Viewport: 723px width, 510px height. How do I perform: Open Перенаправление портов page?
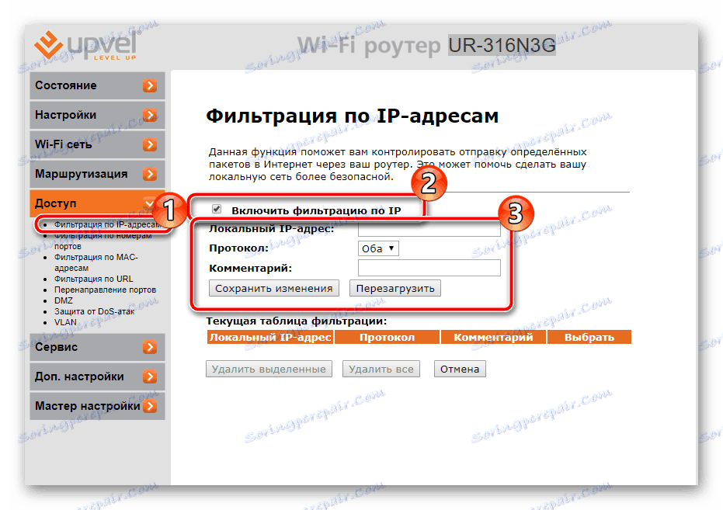click(105, 290)
